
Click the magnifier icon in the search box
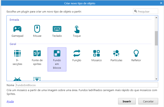[136, 11]
